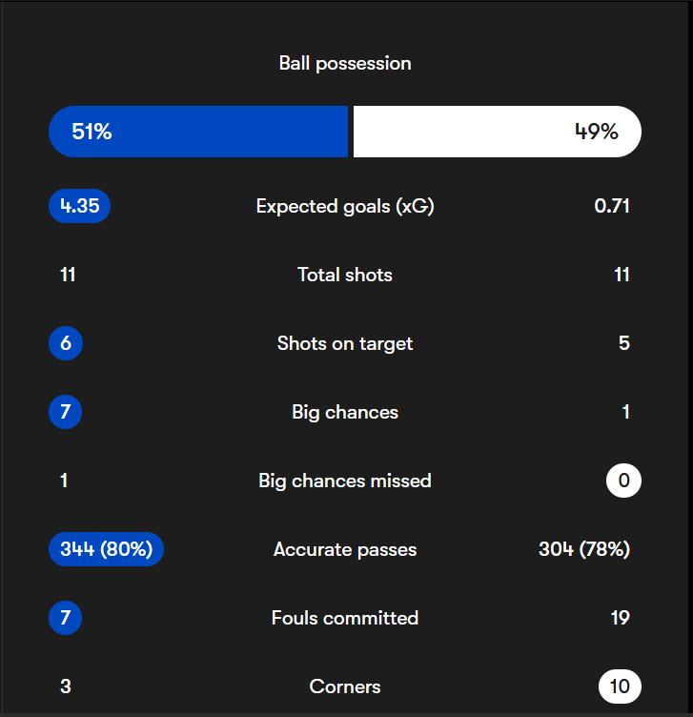Select the Big chances missed label
Image resolution: width=693 pixels, height=717 pixels.
[345, 481]
